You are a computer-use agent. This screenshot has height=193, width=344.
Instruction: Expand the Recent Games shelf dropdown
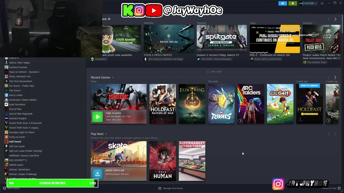point(113,77)
